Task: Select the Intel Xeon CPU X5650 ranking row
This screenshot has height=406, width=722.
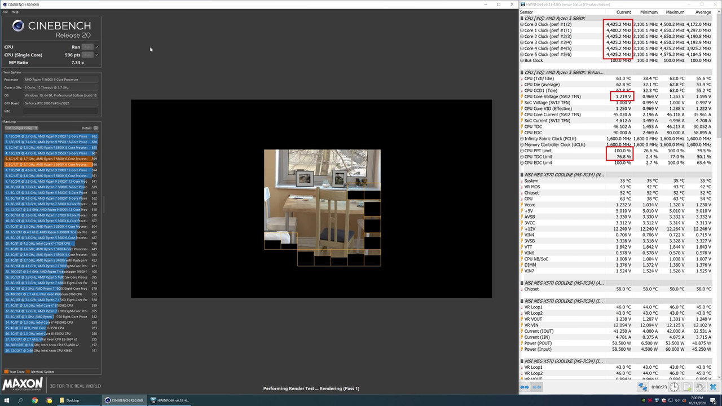Action: coord(51,350)
